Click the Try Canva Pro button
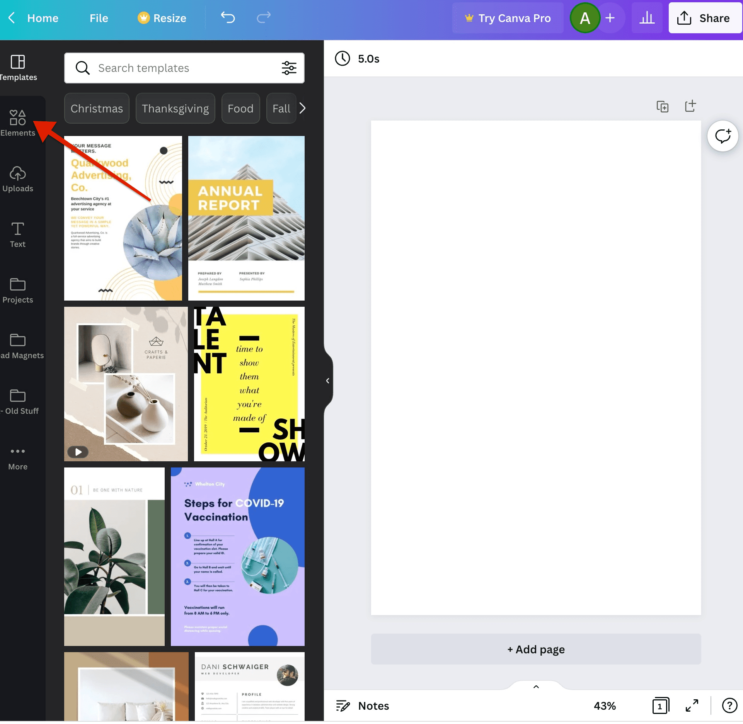Image resolution: width=743 pixels, height=724 pixels. pos(508,18)
